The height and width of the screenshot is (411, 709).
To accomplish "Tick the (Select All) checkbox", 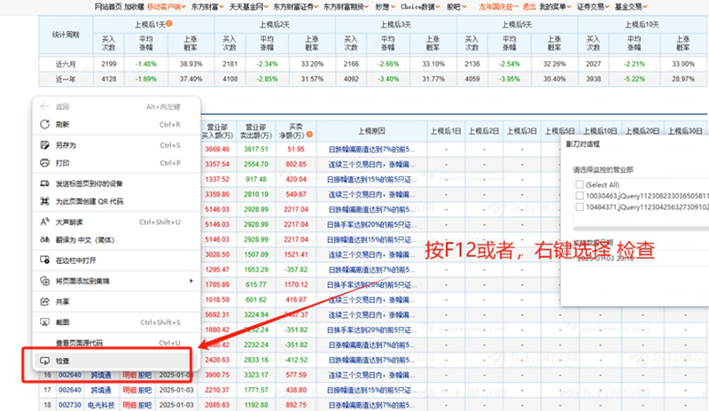I will [x=580, y=184].
